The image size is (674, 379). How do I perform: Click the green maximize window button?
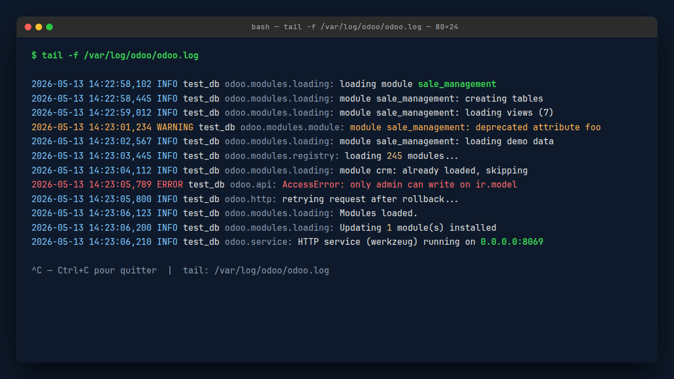click(x=49, y=27)
